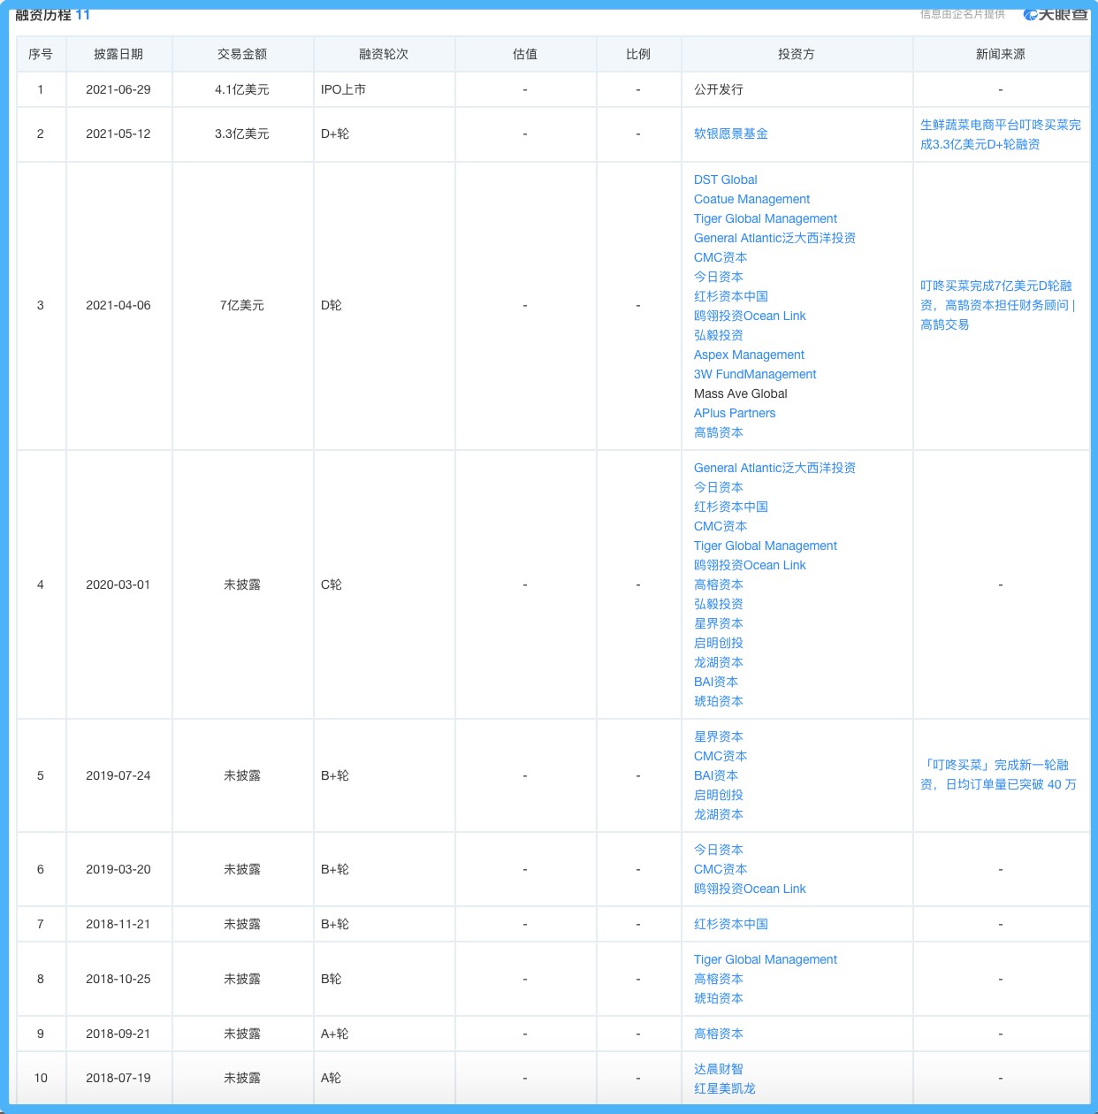The image size is (1098, 1114).
Task: Click 琥珀资本 in the B轮 row
Action: coord(718,998)
